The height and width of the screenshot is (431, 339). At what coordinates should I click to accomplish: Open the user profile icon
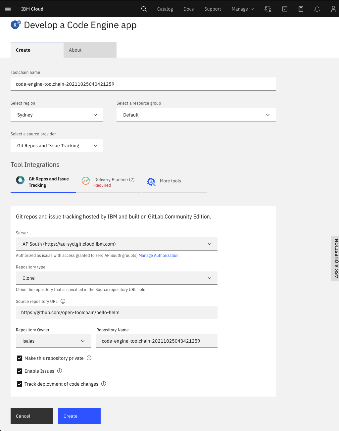tap(333, 9)
